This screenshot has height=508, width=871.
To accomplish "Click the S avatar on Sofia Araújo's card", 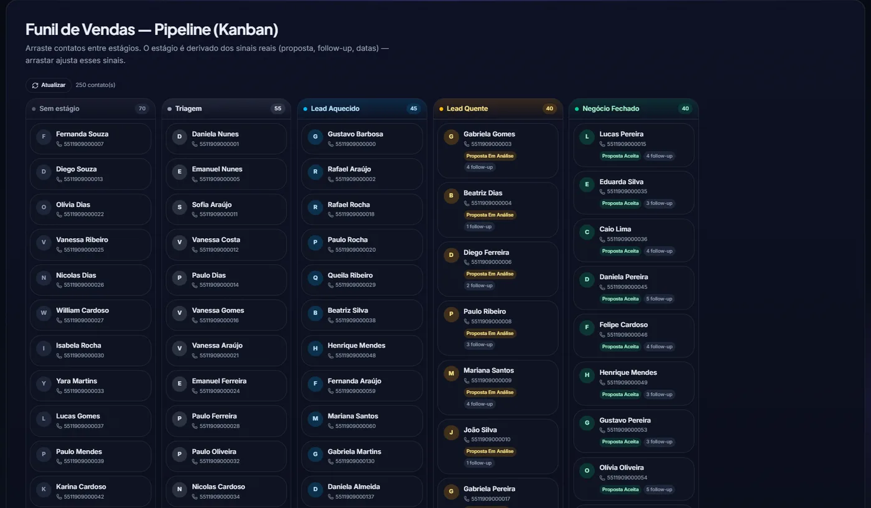I will click(x=180, y=208).
